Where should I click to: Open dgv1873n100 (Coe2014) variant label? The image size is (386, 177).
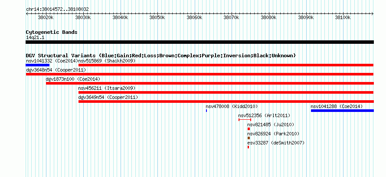click(x=73, y=79)
